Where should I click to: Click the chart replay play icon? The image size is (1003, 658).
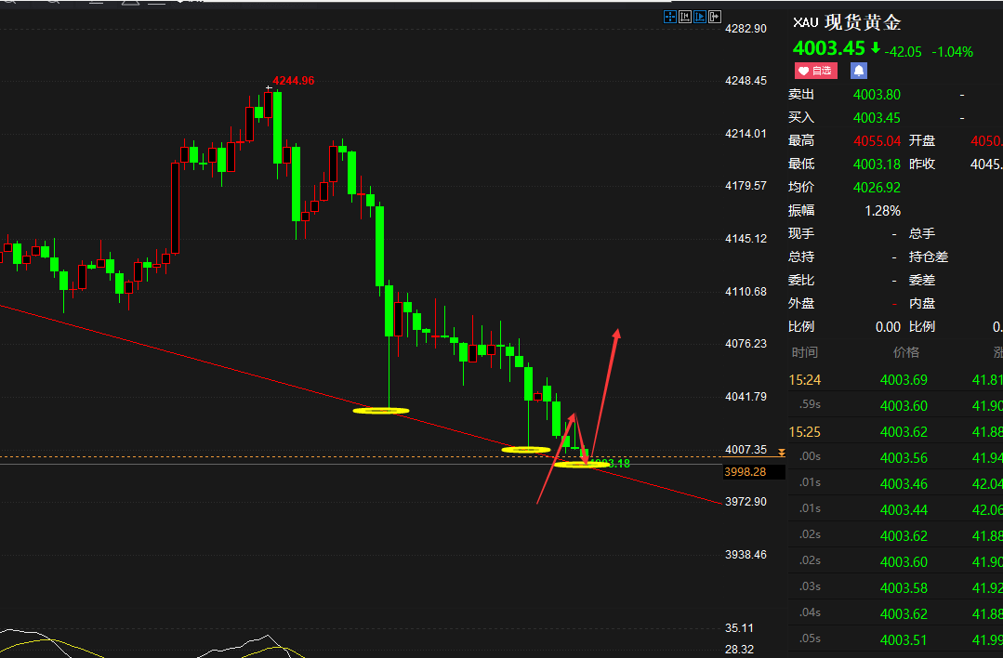pos(700,17)
